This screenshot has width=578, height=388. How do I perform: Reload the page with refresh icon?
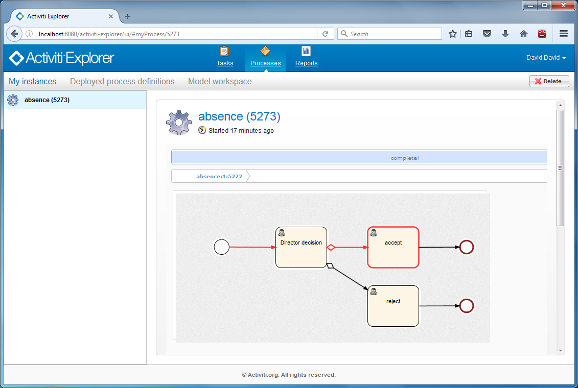click(325, 34)
